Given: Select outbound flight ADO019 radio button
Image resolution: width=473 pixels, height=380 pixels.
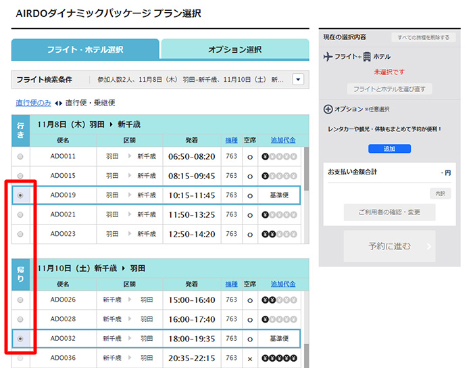Looking at the screenshot, I should [20, 195].
